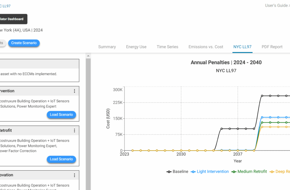Go to the Time Series tab

pyautogui.click(x=167, y=47)
